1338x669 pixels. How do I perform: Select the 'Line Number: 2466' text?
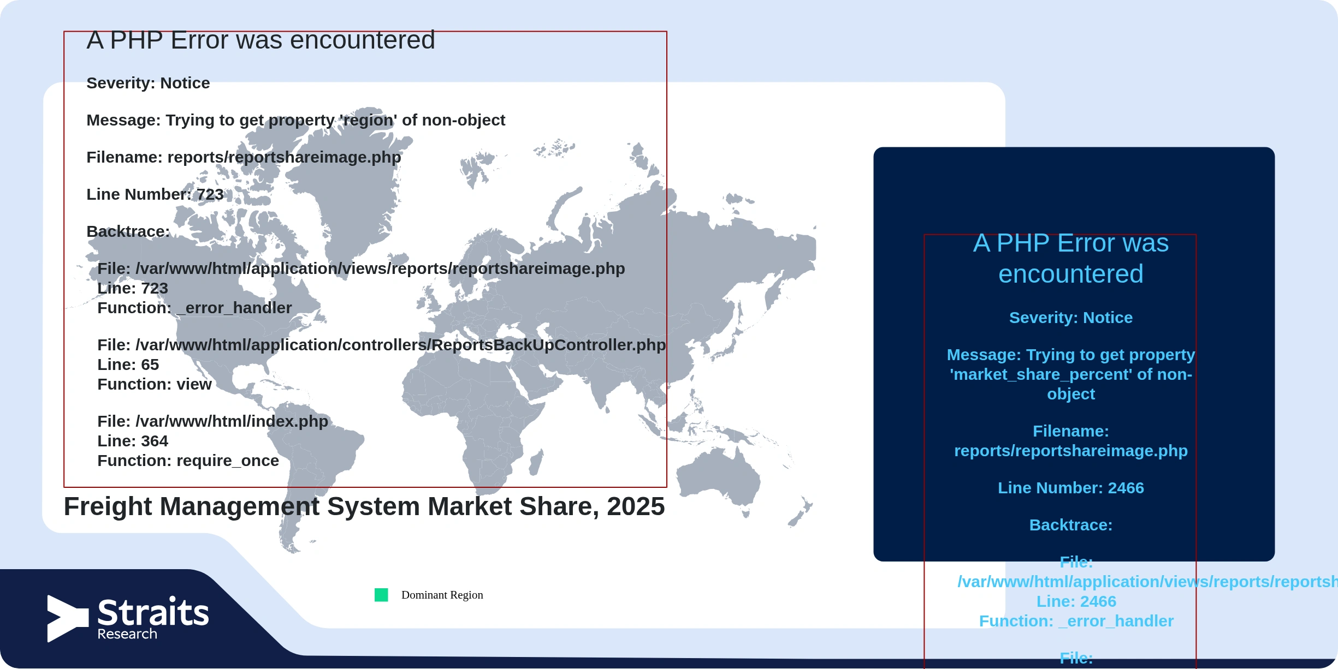click(1071, 488)
